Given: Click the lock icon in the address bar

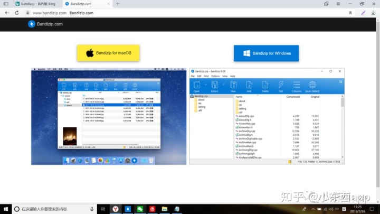Looking at the screenshot, I should (27, 13).
